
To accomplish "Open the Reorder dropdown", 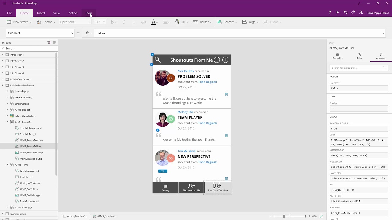I will 227,22.
